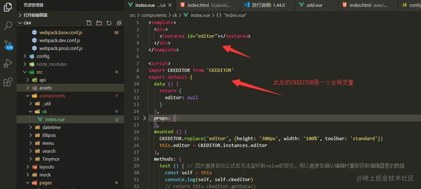Click the config folder icon
Viewport: 421px width, 189px height.
point(32,56)
